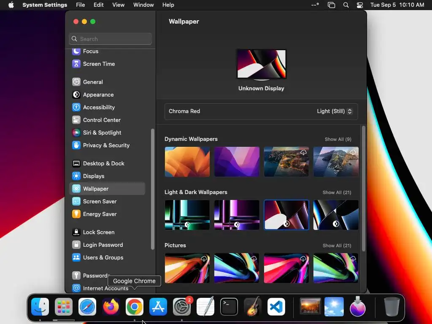Click the settings Search field
This screenshot has width=432, height=324.
(x=110, y=39)
